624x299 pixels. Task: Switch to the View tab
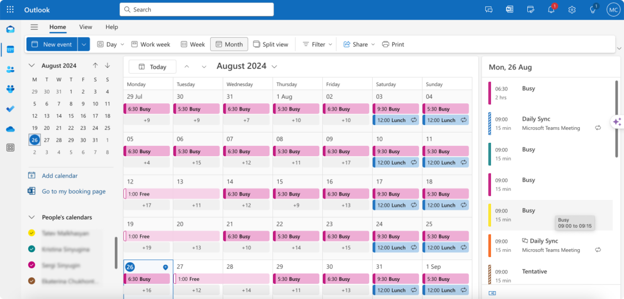85,27
